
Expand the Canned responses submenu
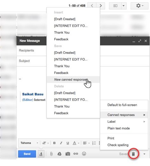pos(124,115)
